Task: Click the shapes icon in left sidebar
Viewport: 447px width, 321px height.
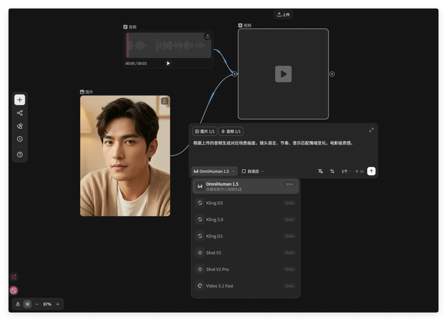Action: click(x=19, y=126)
